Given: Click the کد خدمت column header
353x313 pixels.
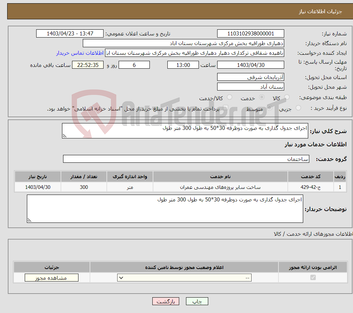Looking at the screenshot, I should pyautogui.click(x=311, y=177).
